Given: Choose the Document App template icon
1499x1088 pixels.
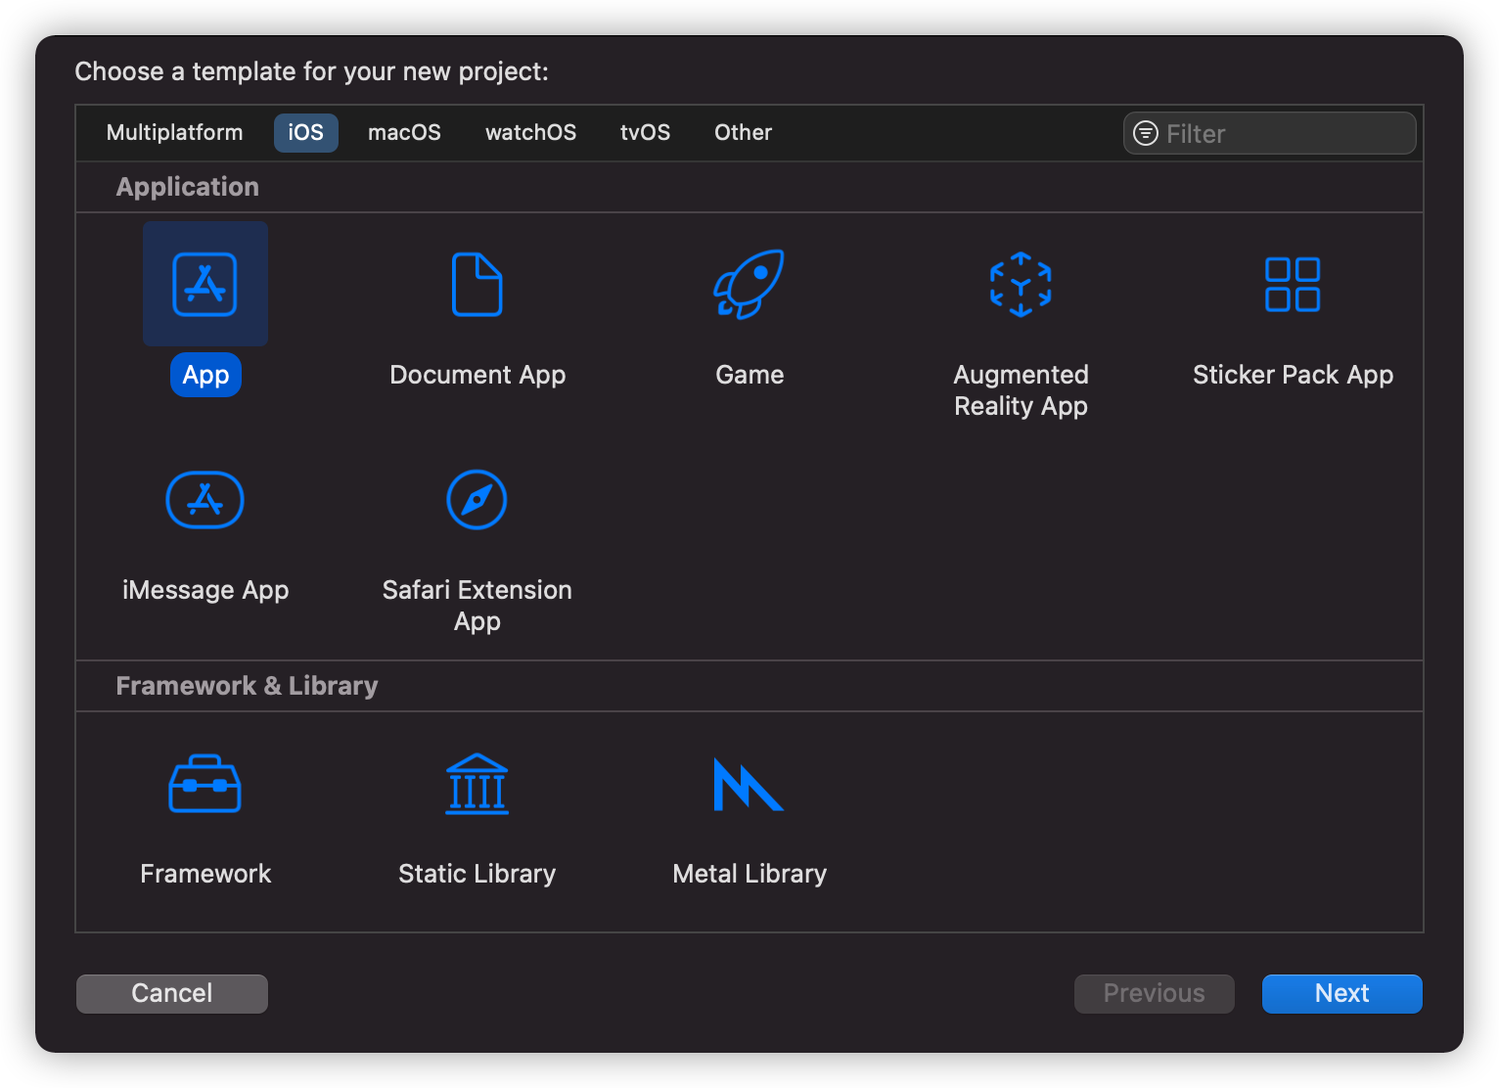Looking at the screenshot, I should click(477, 284).
